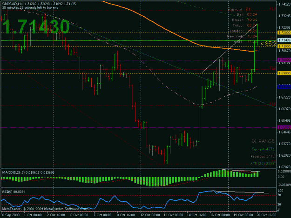
Task: Click the 'left to bar end' countdown text
Action: tap(30, 7)
